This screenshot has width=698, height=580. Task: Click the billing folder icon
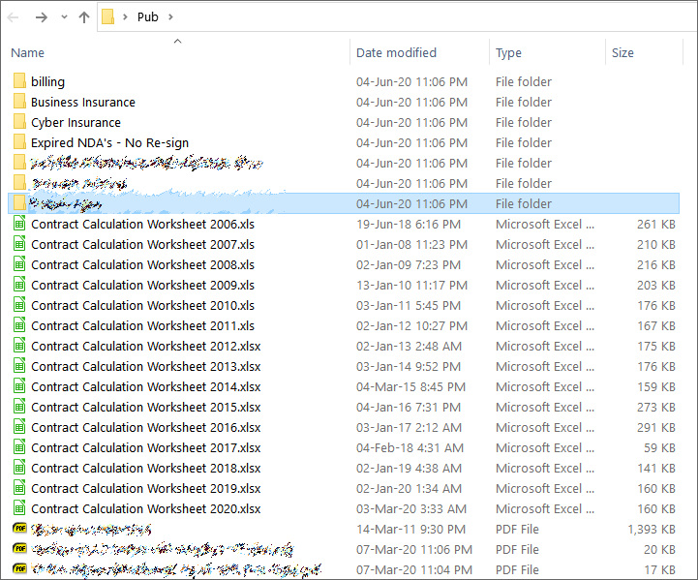[x=19, y=81]
